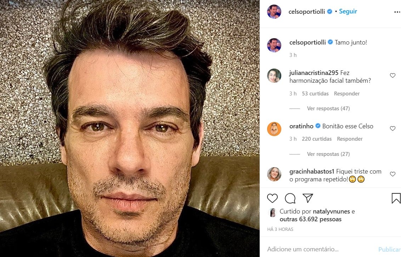
Task: Open the three-dots more options menu
Action: tap(397, 12)
